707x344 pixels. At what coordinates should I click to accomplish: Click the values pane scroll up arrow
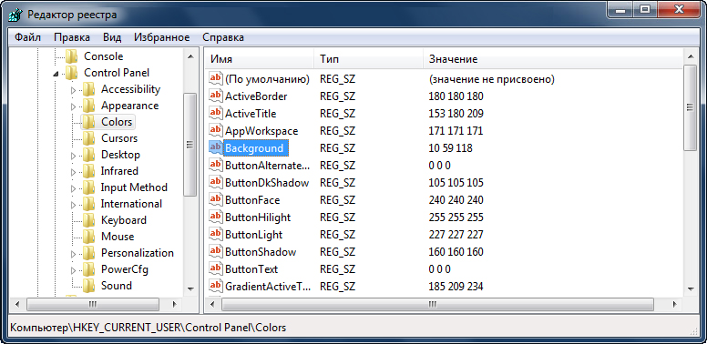pyautogui.click(x=690, y=56)
